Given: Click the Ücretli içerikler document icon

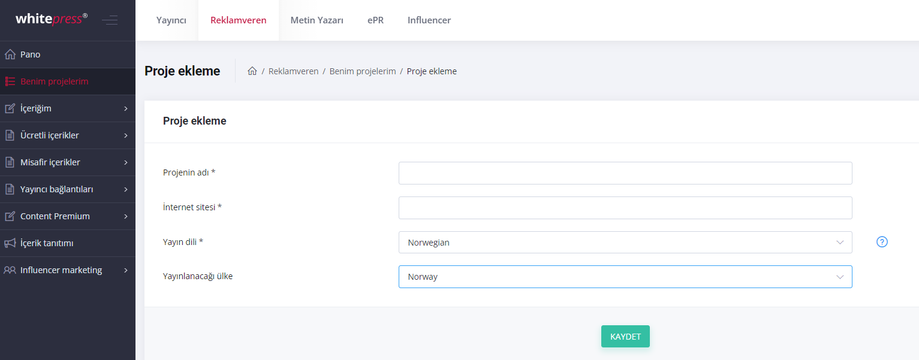Looking at the screenshot, I should tap(10, 135).
